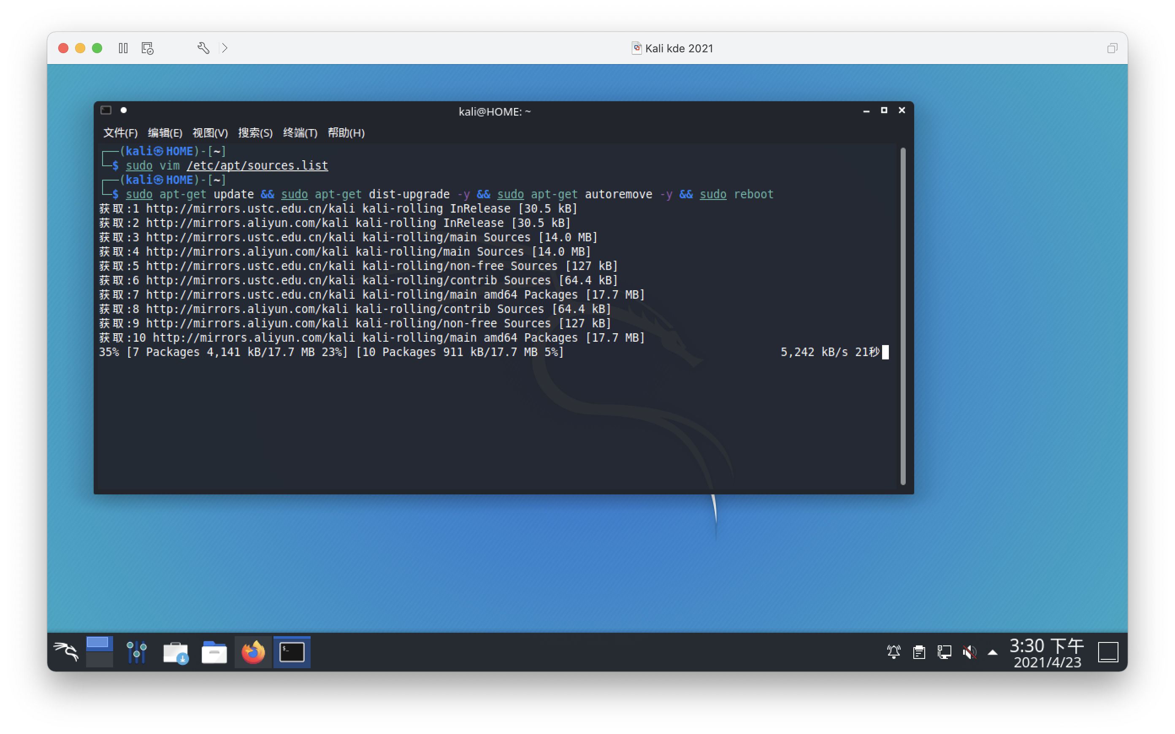Click the 获取:1 ustc InRelease line
The width and height of the screenshot is (1175, 734).
point(338,209)
